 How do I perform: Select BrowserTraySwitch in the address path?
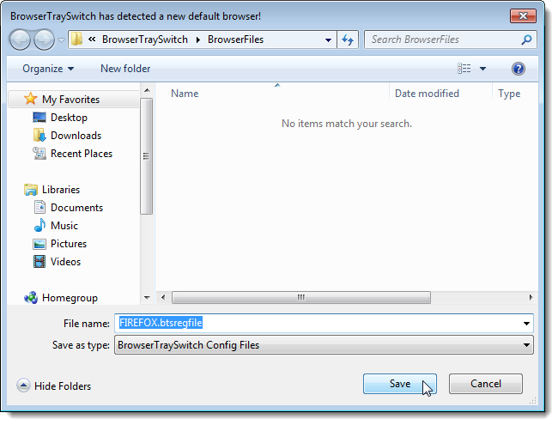(x=145, y=39)
